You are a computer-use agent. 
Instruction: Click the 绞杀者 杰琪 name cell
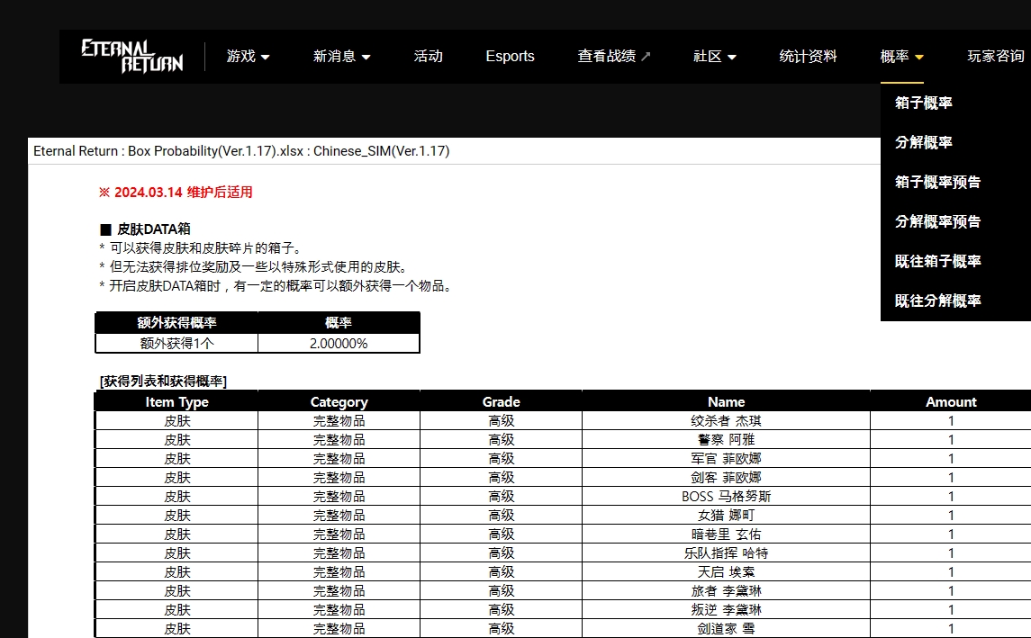click(x=726, y=421)
